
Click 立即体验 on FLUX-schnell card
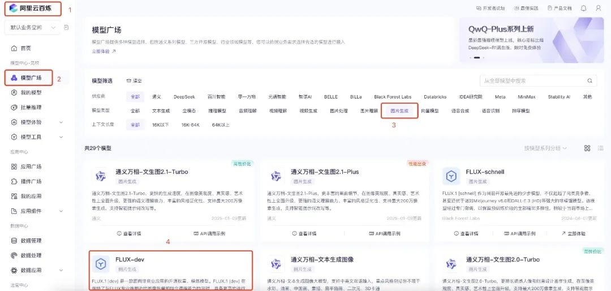pyautogui.click(x=573, y=234)
